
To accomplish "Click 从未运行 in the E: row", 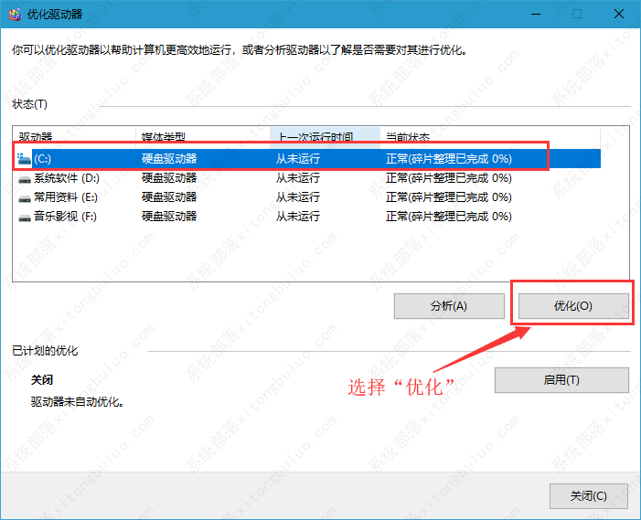I will tap(298, 197).
